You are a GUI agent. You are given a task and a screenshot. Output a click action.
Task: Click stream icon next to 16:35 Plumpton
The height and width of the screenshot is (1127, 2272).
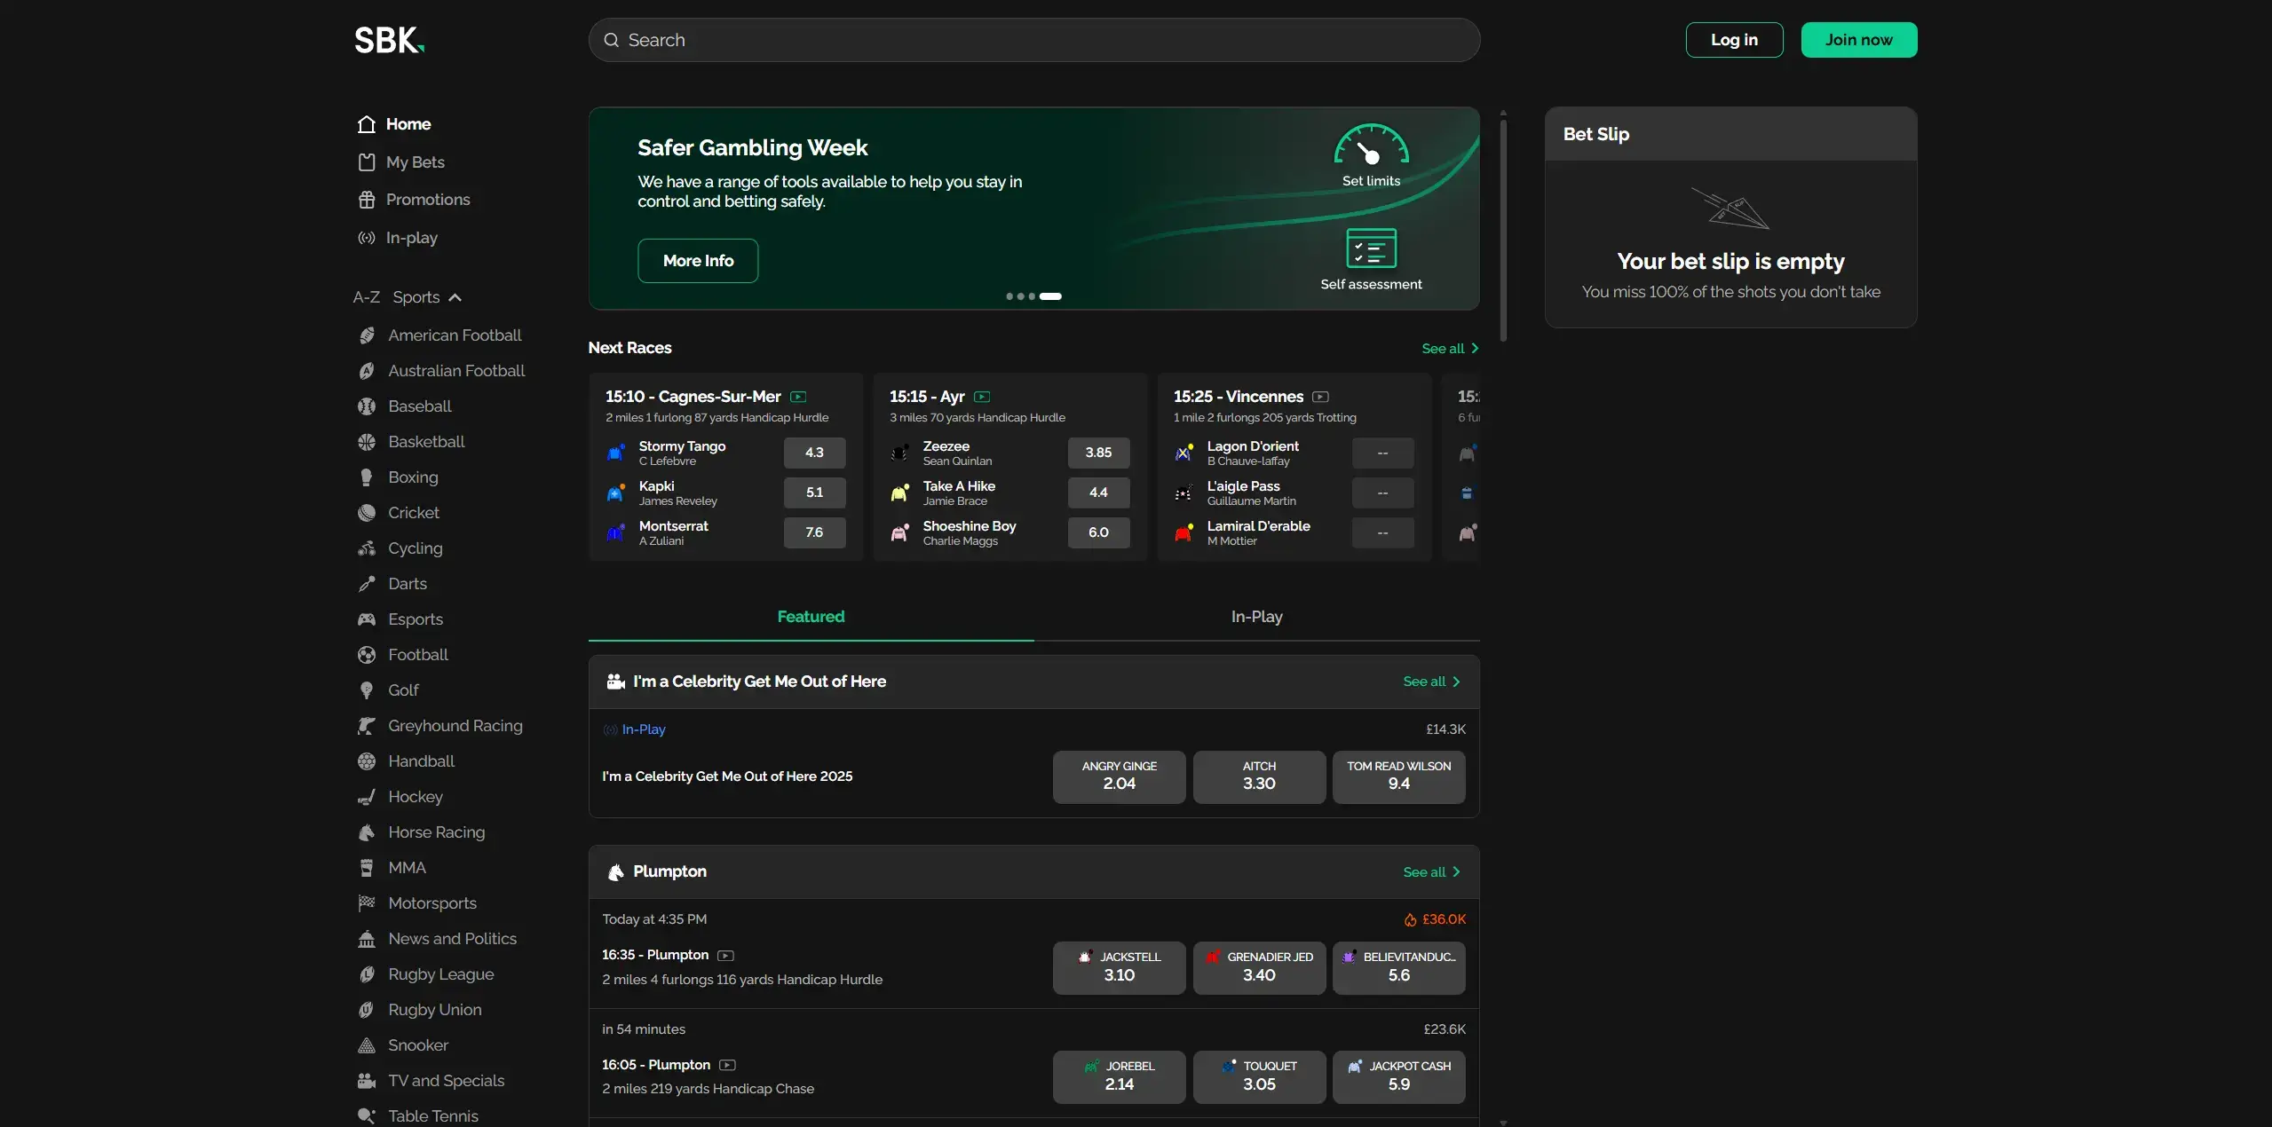(725, 956)
